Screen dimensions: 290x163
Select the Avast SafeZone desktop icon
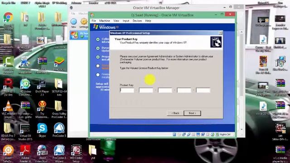8,153
